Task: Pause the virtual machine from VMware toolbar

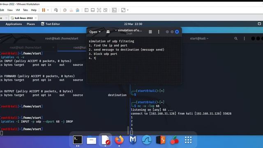Action: click(x=44, y=10)
